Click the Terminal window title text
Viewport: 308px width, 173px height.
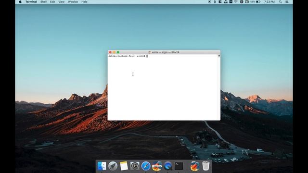[166, 52]
